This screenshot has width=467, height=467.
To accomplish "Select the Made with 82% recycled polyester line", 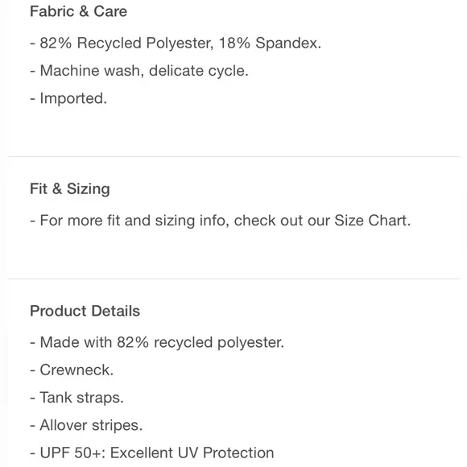I will (x=157, y=342).
